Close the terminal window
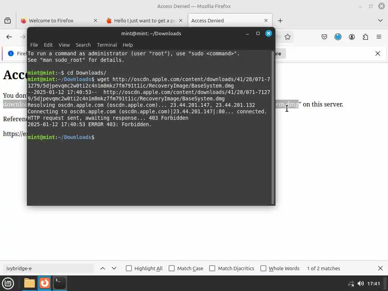The width and height of the screenshot is (388, 291). coord(269,33)
